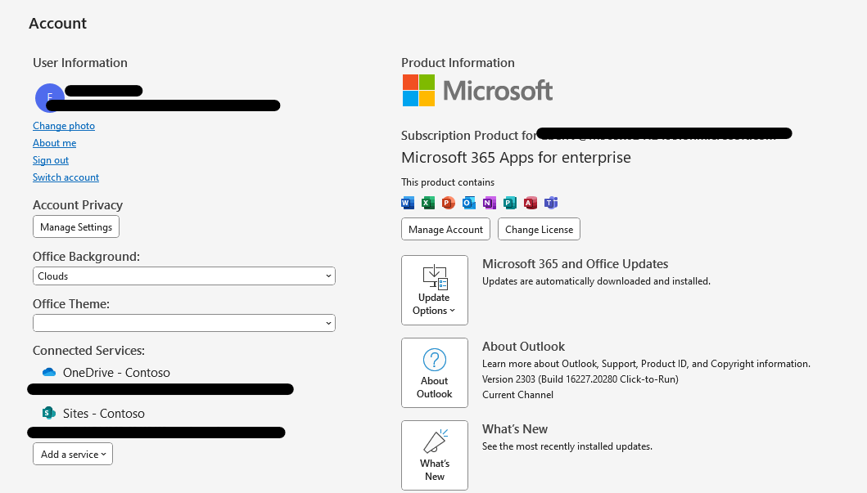Click the OneDrive cloud icon
Screen dimensions: 867x493
point(49,373)
